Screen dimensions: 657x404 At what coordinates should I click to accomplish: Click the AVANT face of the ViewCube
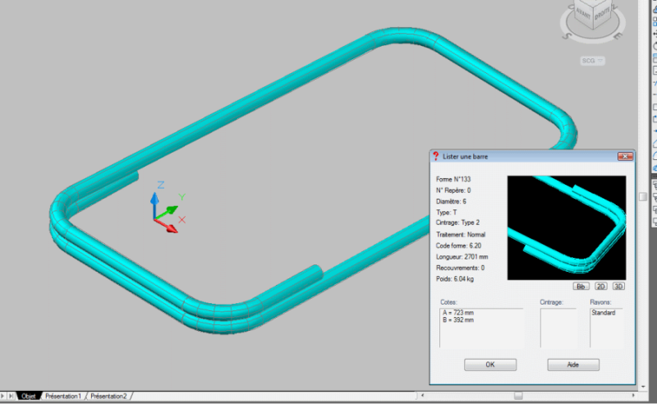(582, 13)
